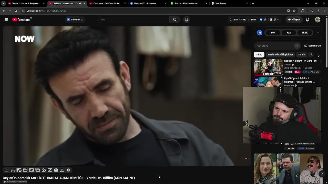Click into the Ara search field
This screenshot has height=184, width=328.
coord(134,20)
